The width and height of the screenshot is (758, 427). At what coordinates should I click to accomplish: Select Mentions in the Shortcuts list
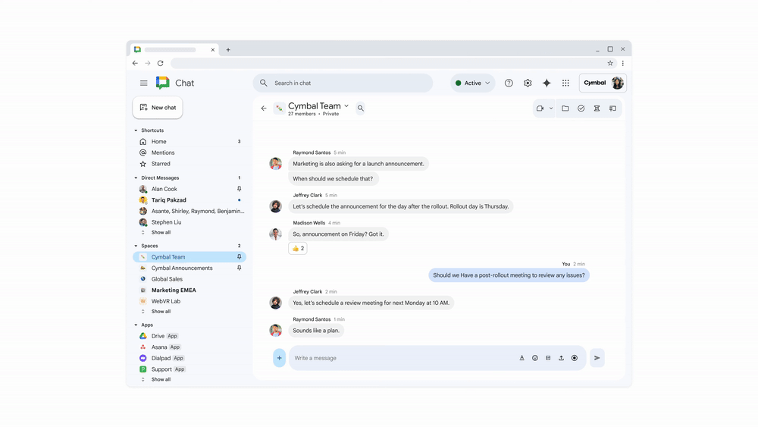162,152
